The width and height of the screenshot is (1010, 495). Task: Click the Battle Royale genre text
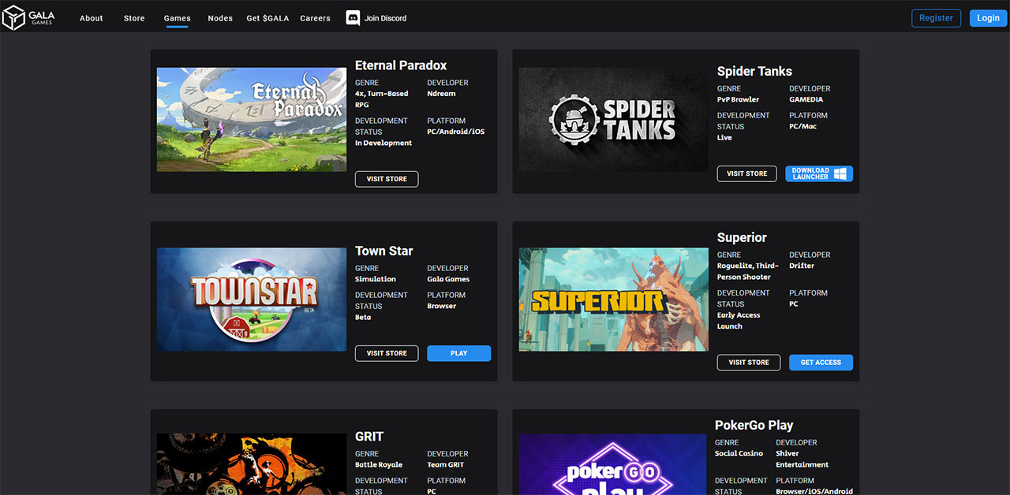coord(379,465)
